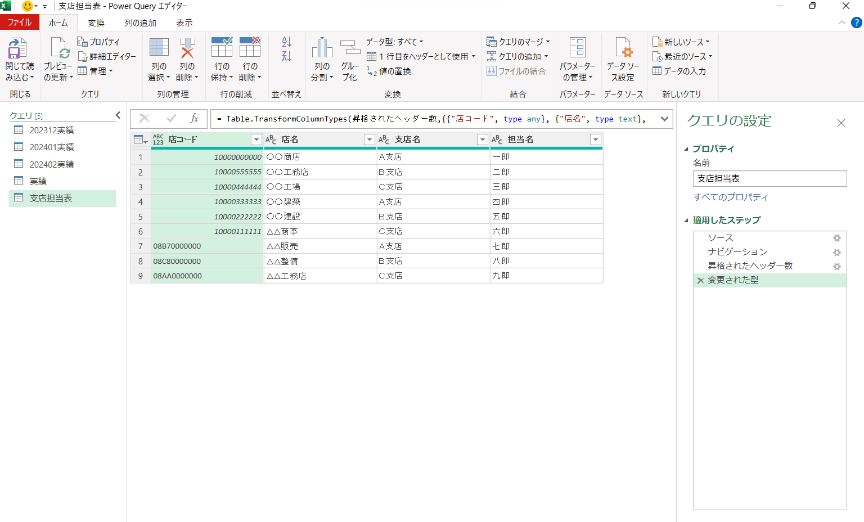Open the 店名 column filter dropdown

(x=370, y=139)
